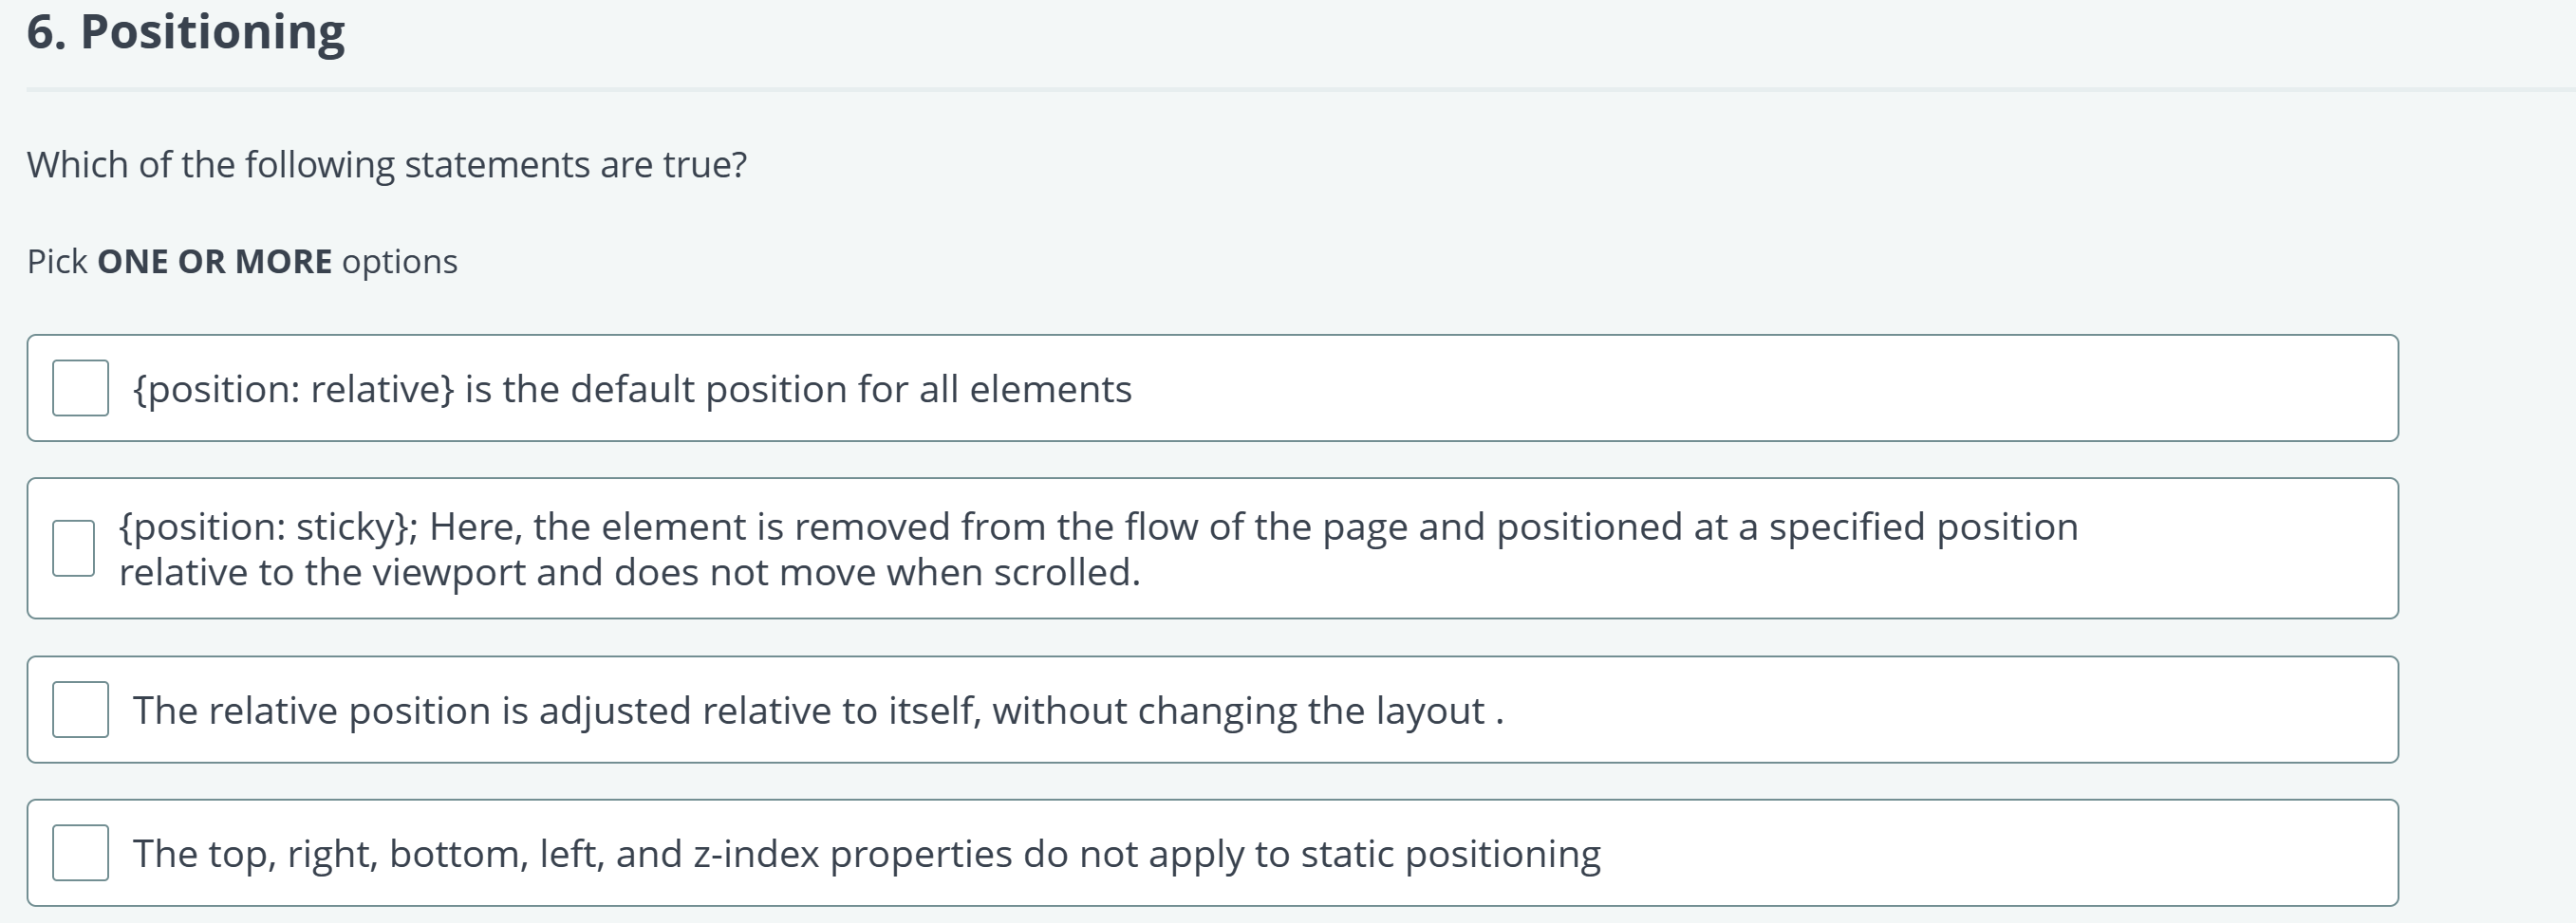Click the bold 'ONE OR MORE' text
This screenshot has height=923, width=2576.
(215, 262)
